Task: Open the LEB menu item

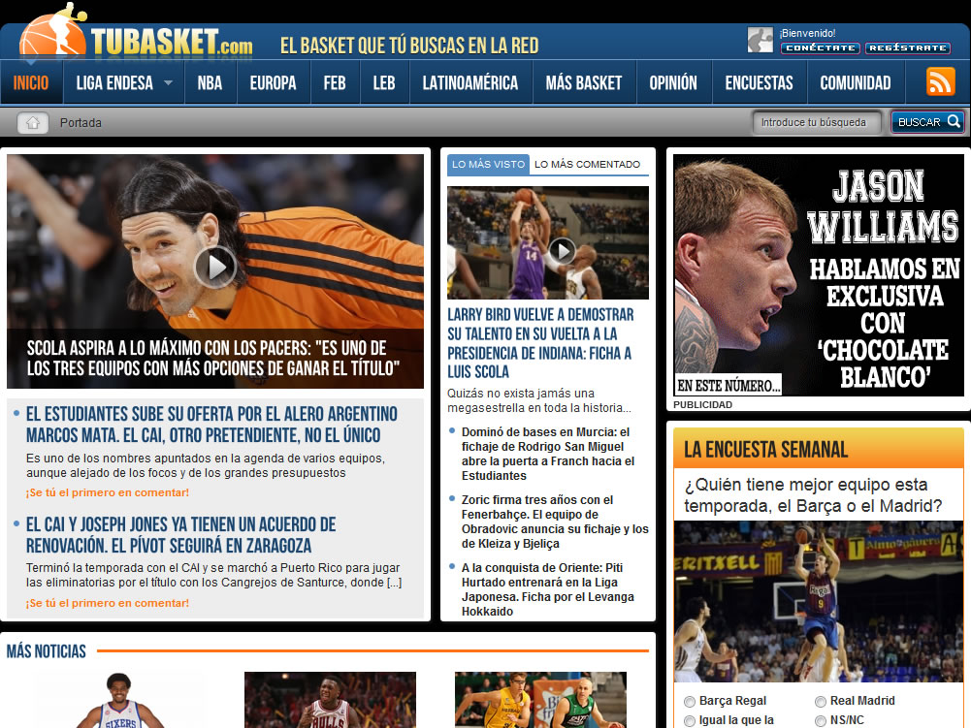Action: tap(384, 82)
